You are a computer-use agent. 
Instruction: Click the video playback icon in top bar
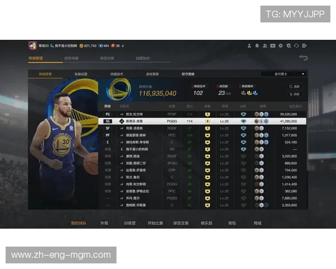coord(273,46)
